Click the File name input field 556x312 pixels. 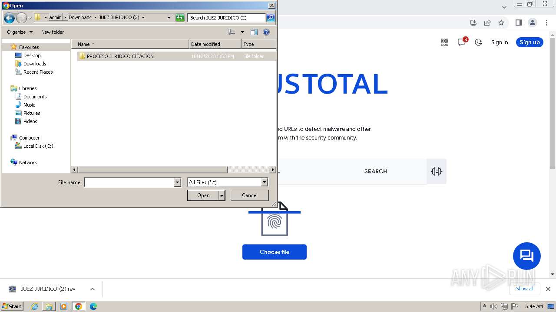click(129, 182)
